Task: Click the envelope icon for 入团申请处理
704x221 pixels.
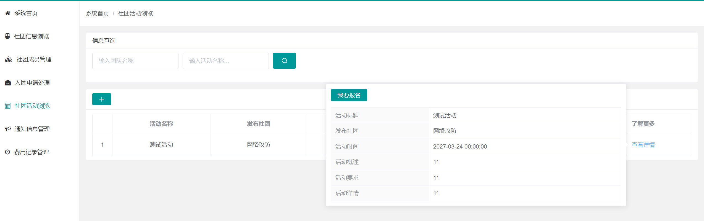Action: coord(8,83)
